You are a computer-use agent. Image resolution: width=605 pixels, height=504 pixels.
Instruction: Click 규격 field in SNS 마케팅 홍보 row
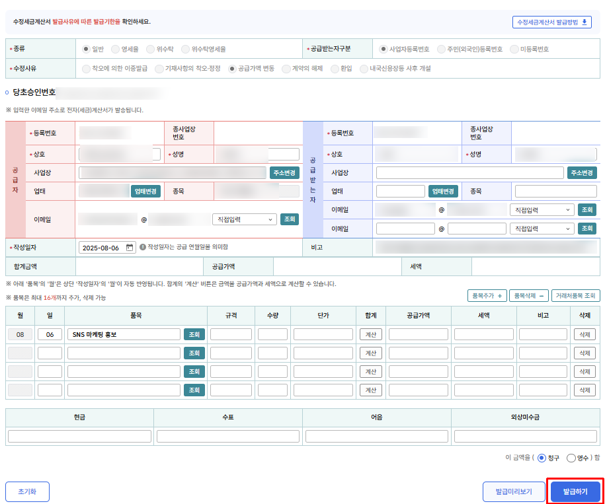(231, 334)
